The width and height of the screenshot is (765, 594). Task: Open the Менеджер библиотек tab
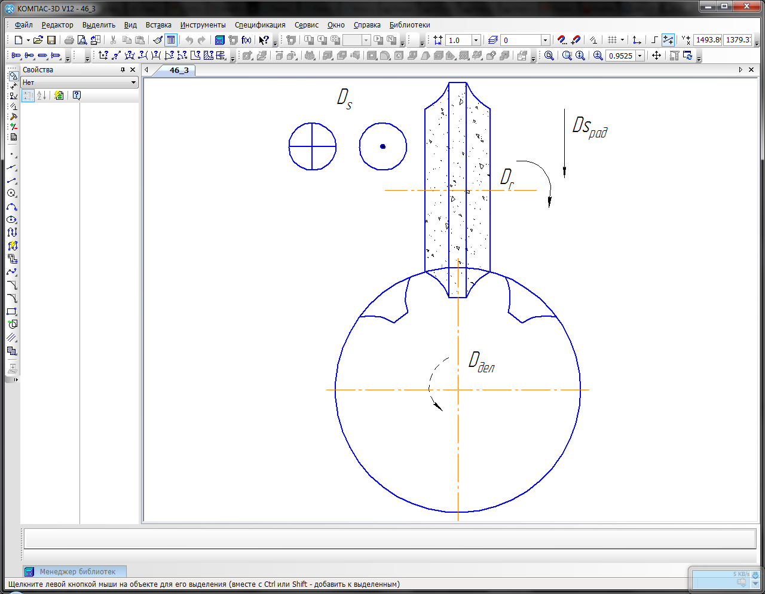[75, 572]
